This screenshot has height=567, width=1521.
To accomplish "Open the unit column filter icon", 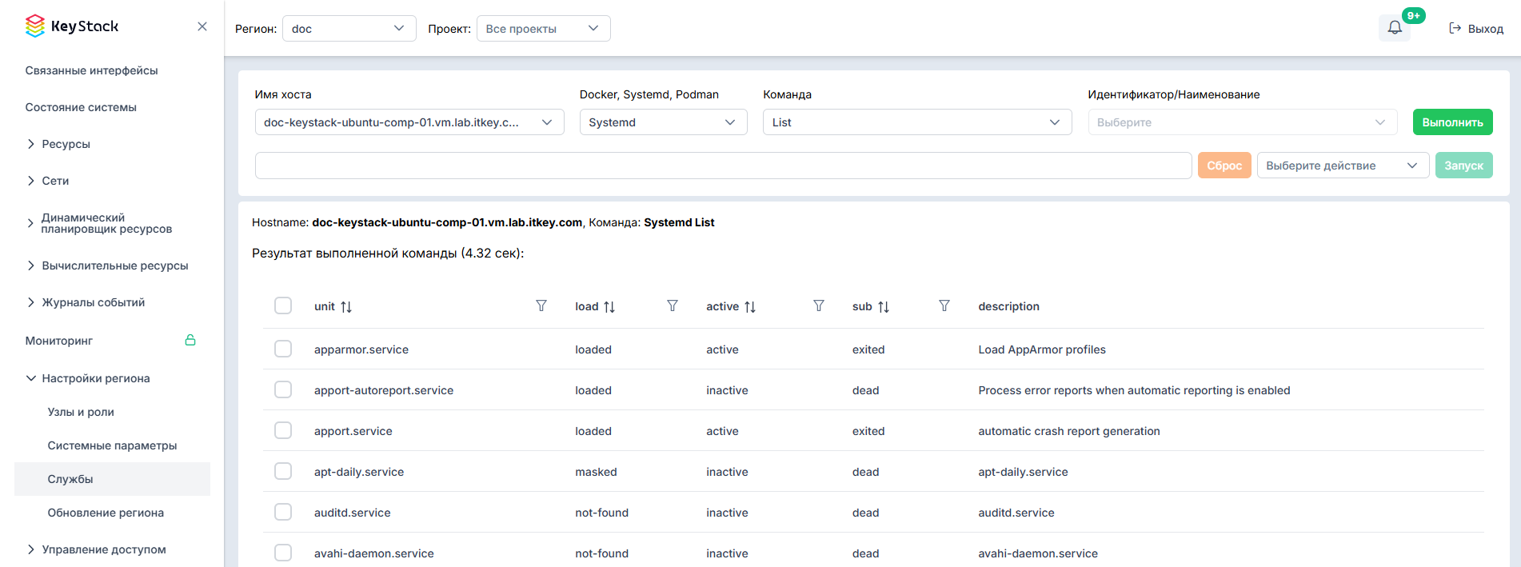I will coord(541,306).
